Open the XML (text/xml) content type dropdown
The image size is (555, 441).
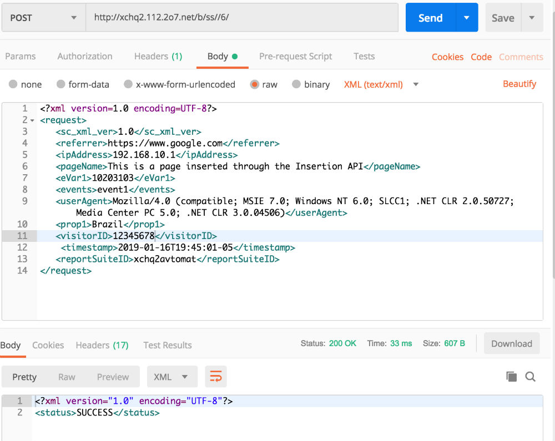[x=381, y=84]
